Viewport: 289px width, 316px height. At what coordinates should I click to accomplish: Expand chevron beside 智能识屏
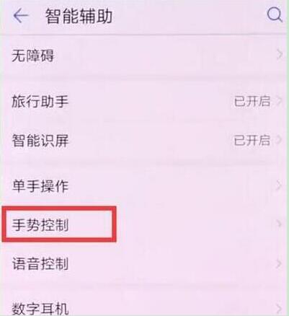279,140
